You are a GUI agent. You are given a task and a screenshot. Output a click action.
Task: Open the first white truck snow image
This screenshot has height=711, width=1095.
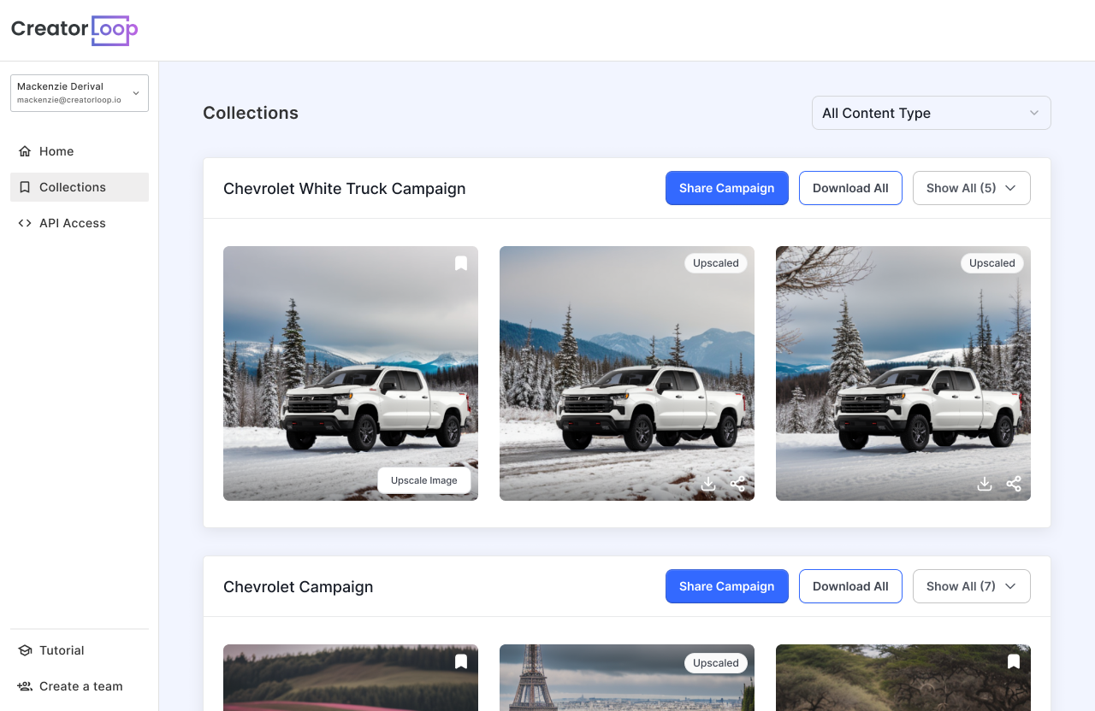[351, 373]
